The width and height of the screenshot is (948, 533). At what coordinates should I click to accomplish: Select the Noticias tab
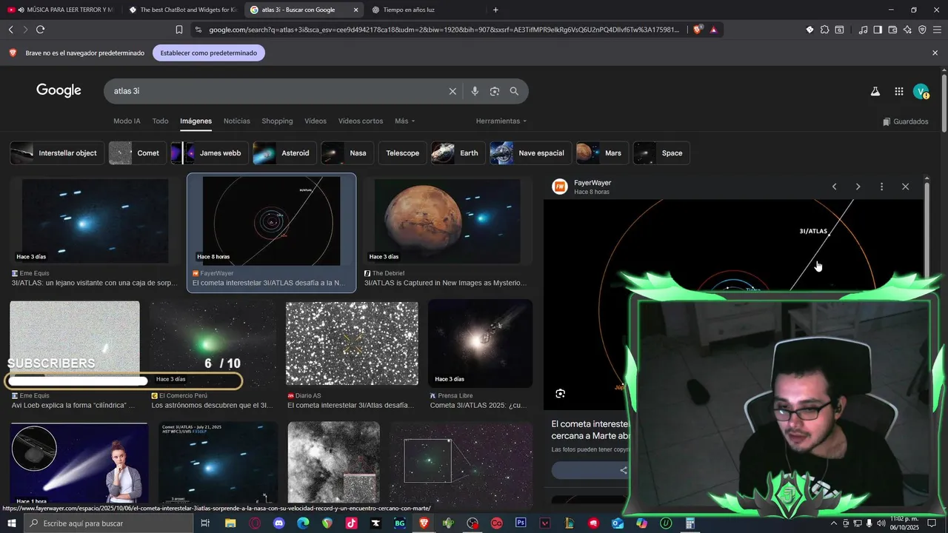coord(237,121)
